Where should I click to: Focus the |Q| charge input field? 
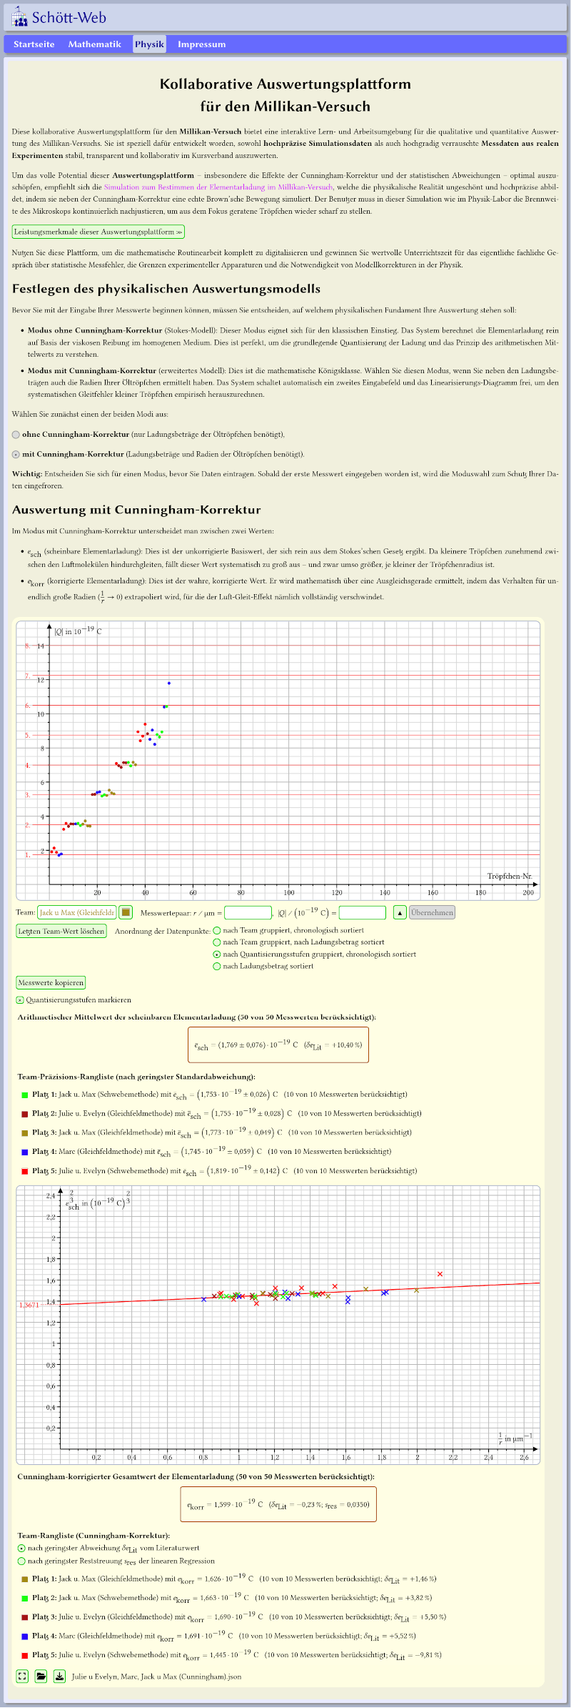pos(363,912)
